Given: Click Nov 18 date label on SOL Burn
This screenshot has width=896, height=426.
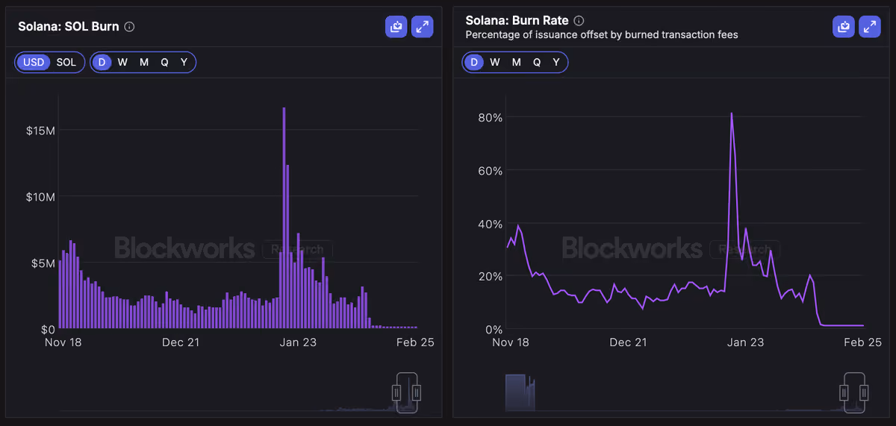Looking at the screenshot, I should click(63, 342).
